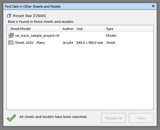Click the Sheet type cell
160x130 pixels.
pos(110,43)
